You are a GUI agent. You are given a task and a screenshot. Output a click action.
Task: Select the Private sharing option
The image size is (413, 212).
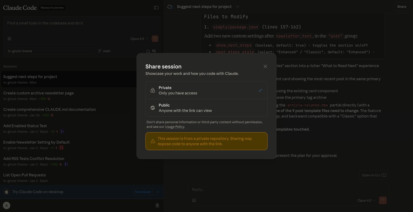tap(206, 91)
